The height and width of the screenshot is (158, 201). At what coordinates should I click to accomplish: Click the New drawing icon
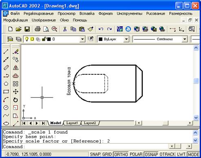[x=11, y=29]
